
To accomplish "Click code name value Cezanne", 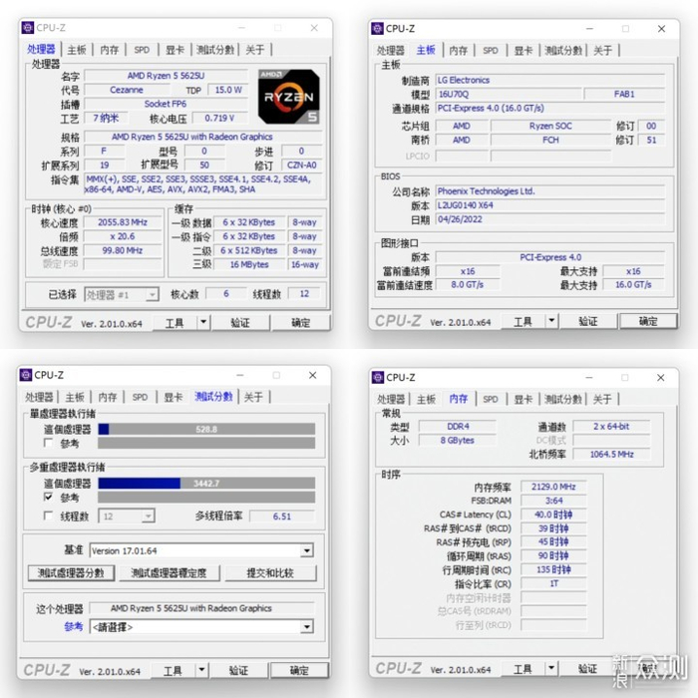I will 127,90.
